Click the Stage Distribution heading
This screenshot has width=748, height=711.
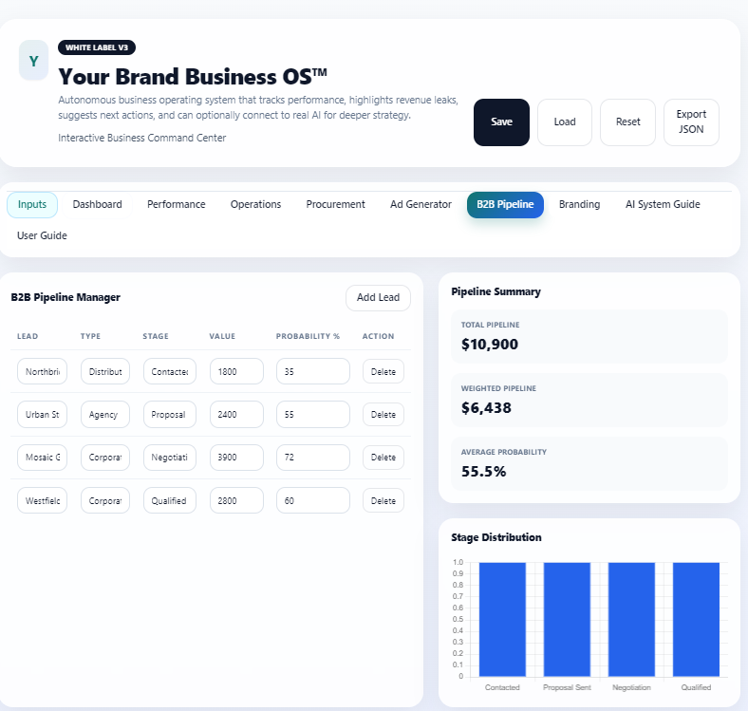click(496, 538)
